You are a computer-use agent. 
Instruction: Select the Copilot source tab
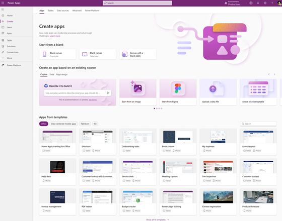[44, 74]
